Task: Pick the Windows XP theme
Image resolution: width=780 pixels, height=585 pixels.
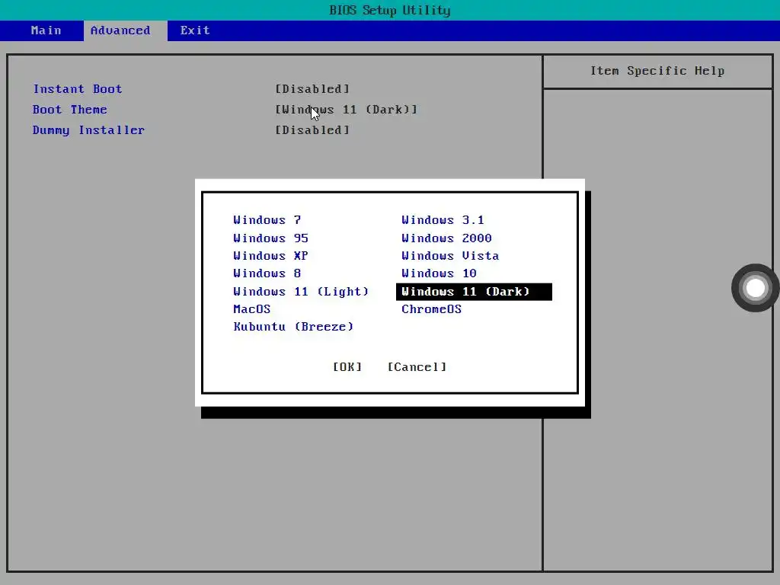Action: 270,256
